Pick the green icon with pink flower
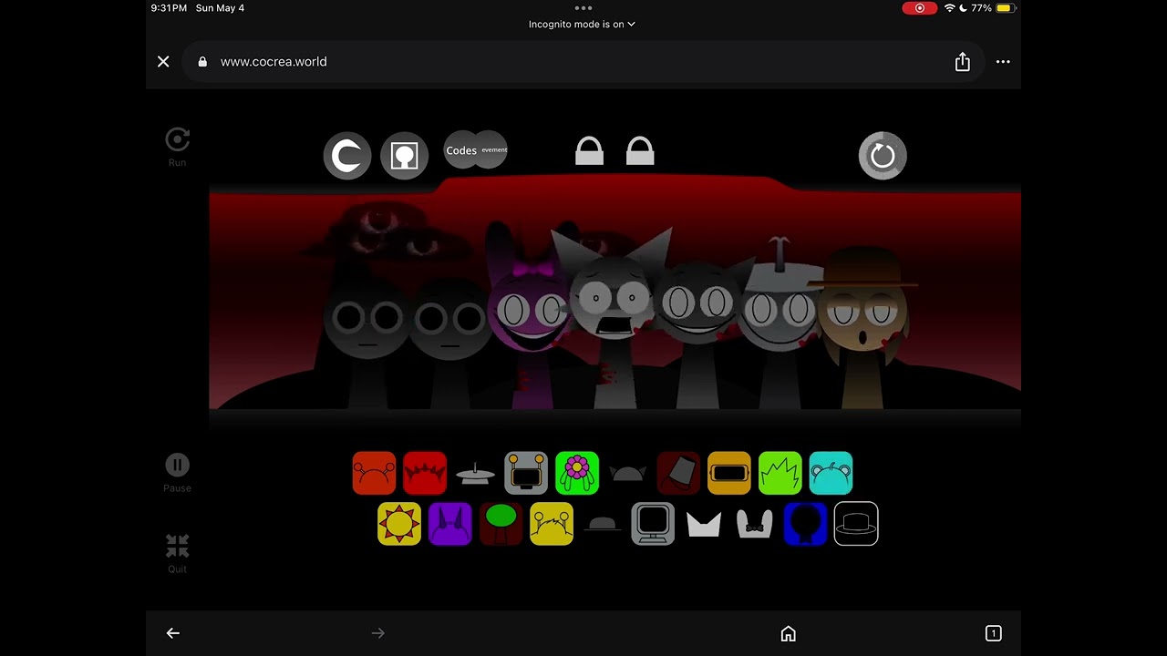The height and width of the screenshot is (656, 1167). (x=577, y=473)
